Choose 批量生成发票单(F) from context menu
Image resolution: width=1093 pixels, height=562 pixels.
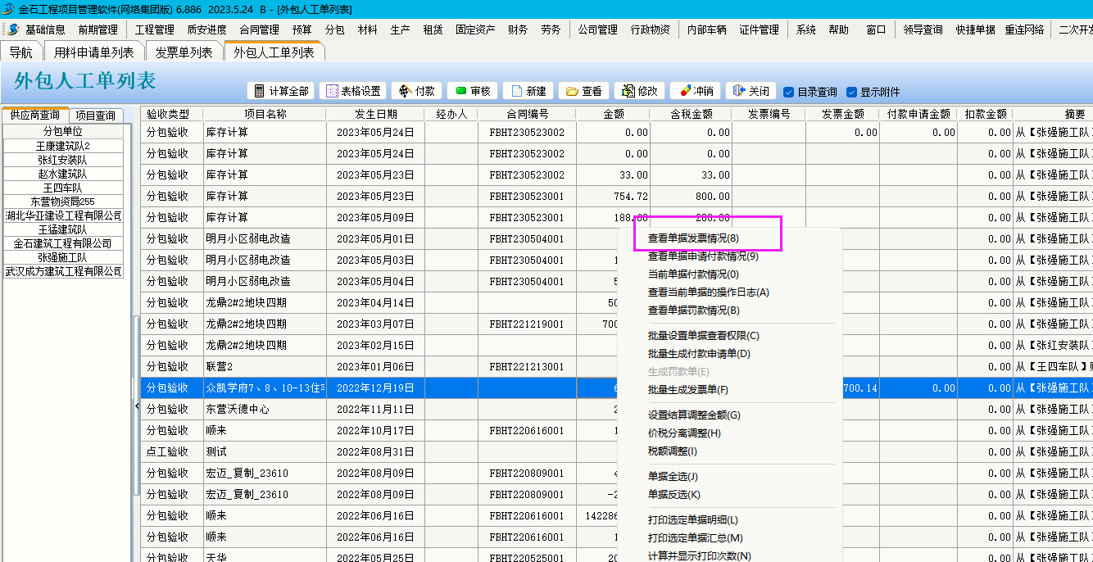687,390
